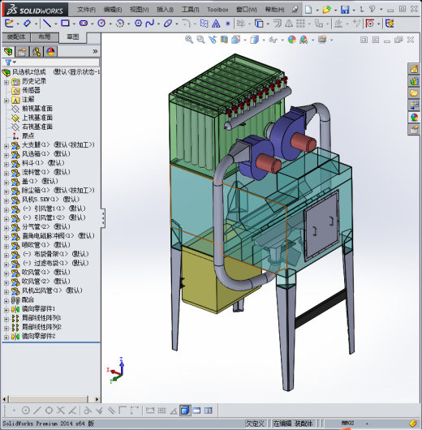Expand the 配合 mates node
422x430 pixels.
pos(6,301)
